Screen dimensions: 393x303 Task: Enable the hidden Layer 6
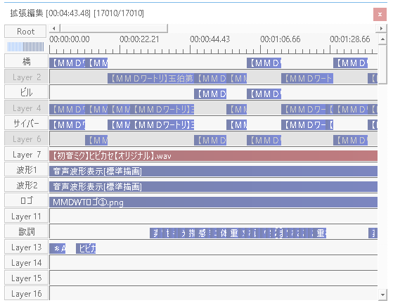point(26,138)
